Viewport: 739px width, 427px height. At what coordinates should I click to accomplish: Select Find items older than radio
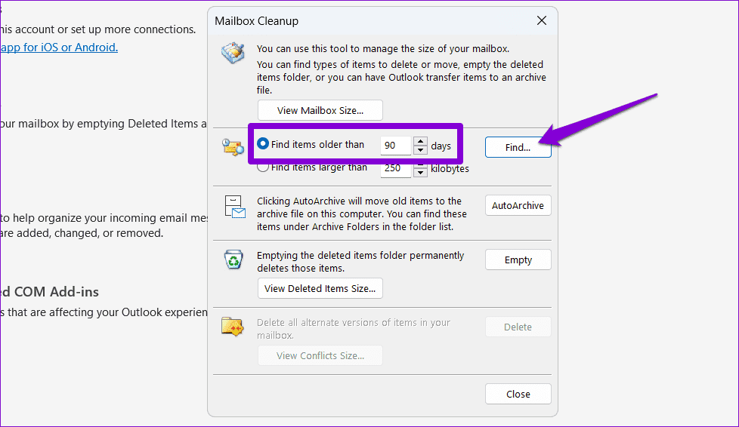[263, 144]
